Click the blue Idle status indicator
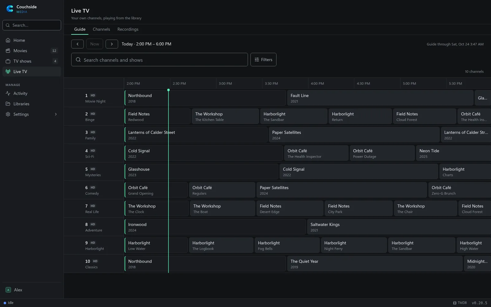 5,303
